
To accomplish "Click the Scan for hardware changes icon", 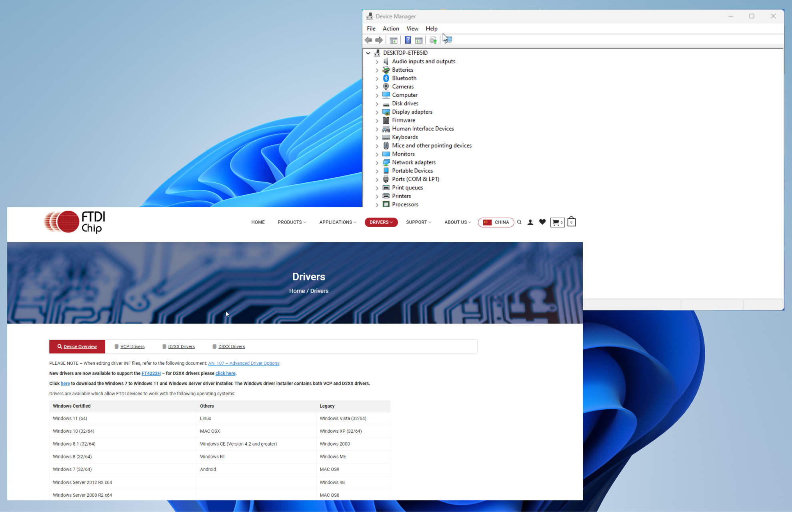I will pos(448,40).
